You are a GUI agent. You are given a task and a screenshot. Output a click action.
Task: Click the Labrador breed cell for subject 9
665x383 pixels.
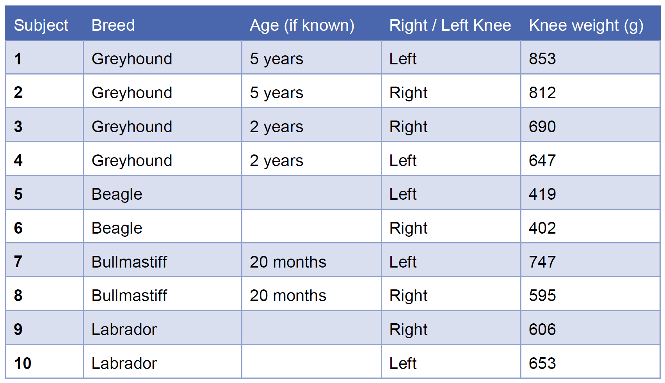[124, 330]
